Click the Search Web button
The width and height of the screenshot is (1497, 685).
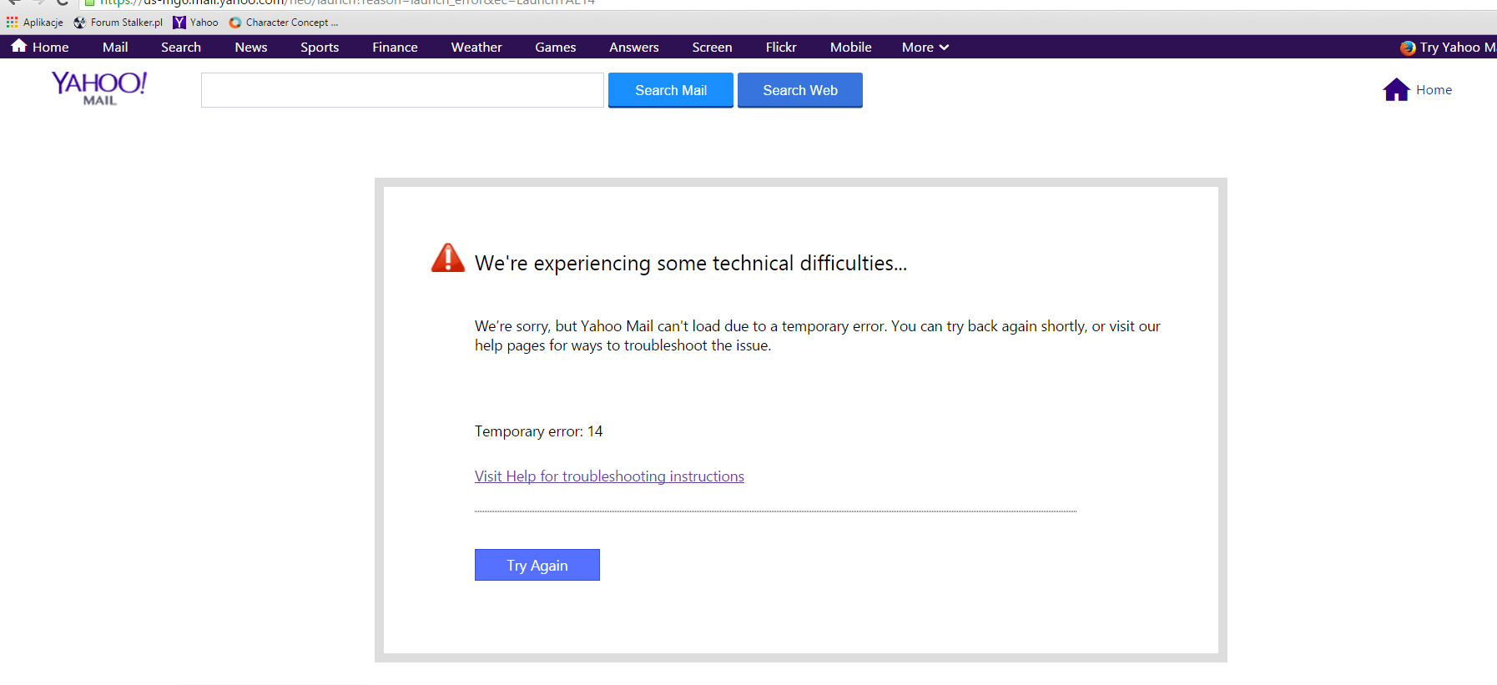tap(800, 90)
